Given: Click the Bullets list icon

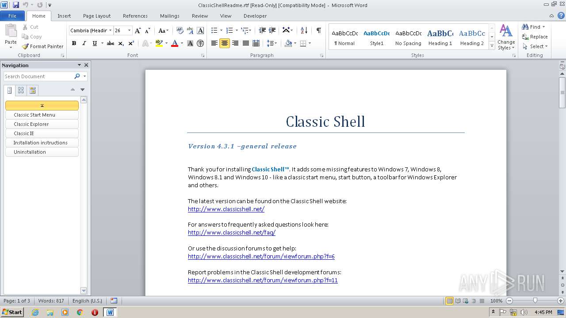Looking at the screenshot, I should coord(214,30).
